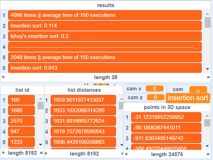Click the 'list distances' list title
The width and height of the screenshot is (213, 160).
84,90
